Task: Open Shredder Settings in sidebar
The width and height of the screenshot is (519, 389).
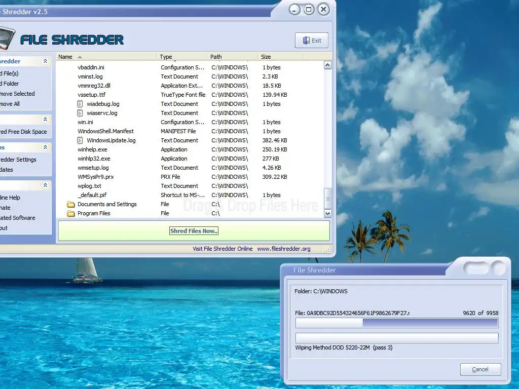Action: (x=18, y=160)
